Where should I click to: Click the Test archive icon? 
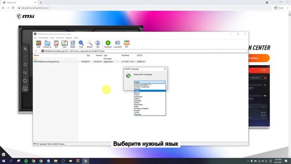click(56, 44)
